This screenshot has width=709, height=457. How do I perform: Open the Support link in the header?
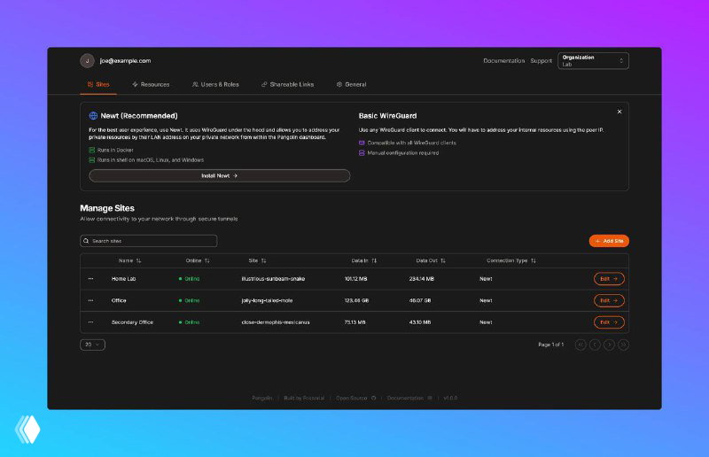[541, 60]
